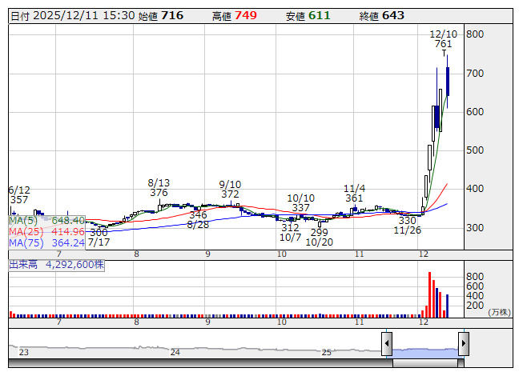Click the MA(5) legend value 648.40

66,220
